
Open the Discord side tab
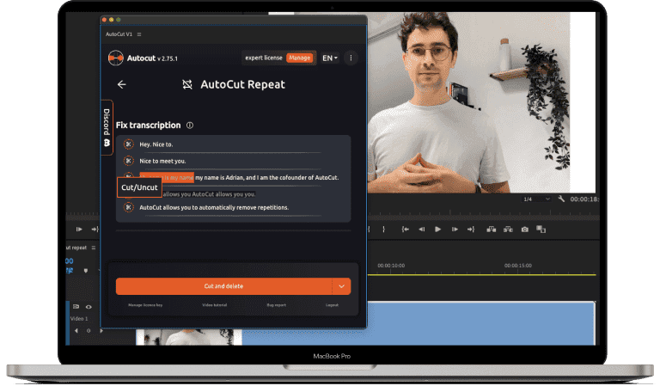tap(107, 127)
